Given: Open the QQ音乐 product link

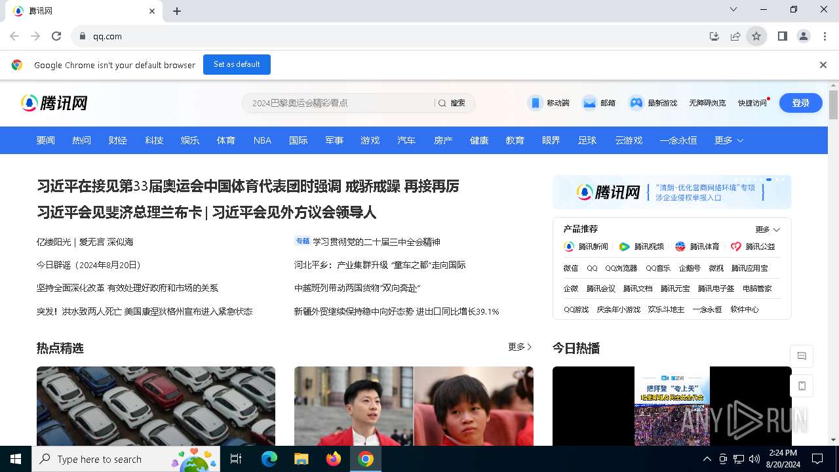Looking at the screenshot, I should click(658, 268).
